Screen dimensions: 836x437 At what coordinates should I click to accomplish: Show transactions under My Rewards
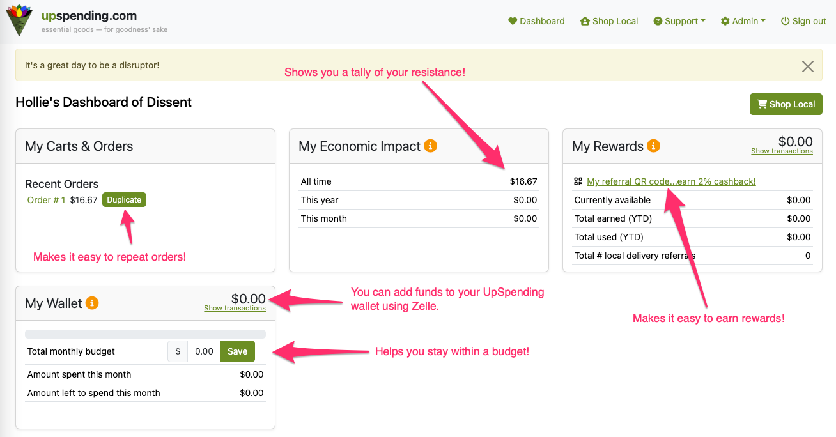[x=782, y=151]
